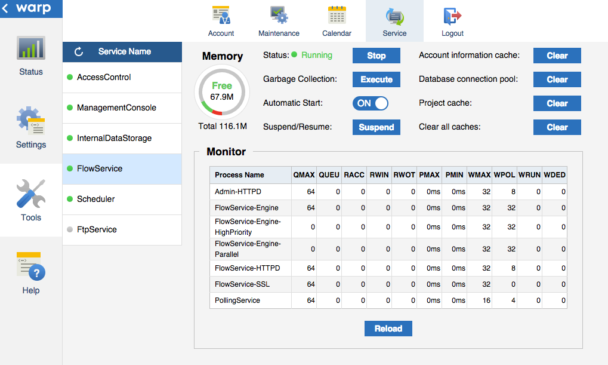Collapse sidebar using warp back chevron
The width and height of the screenshot is (608, 365).
[x=7, y=8]
